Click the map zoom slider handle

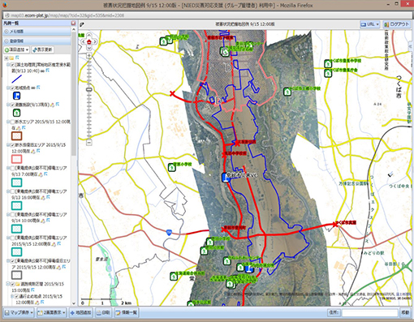89,89
